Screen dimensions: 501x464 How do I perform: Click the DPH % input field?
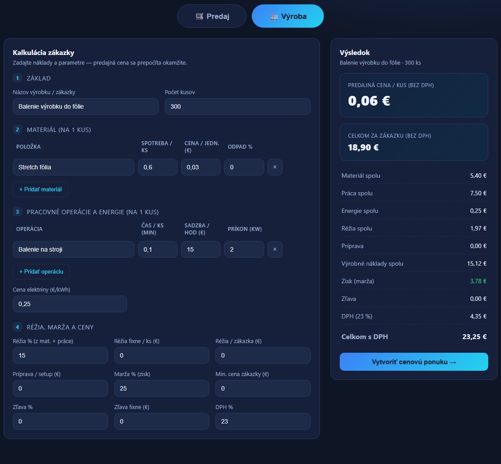coord(263,421)
